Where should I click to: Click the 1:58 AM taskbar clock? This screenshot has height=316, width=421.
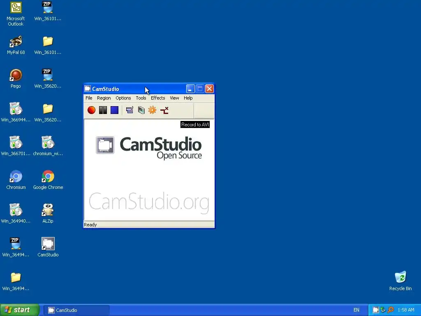tap(406, 310)
